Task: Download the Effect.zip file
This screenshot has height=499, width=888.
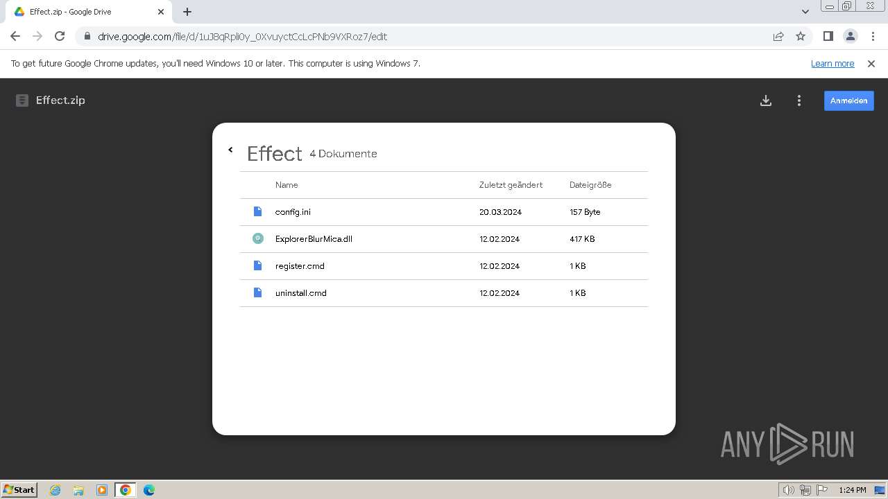Action: click(766, 100)
